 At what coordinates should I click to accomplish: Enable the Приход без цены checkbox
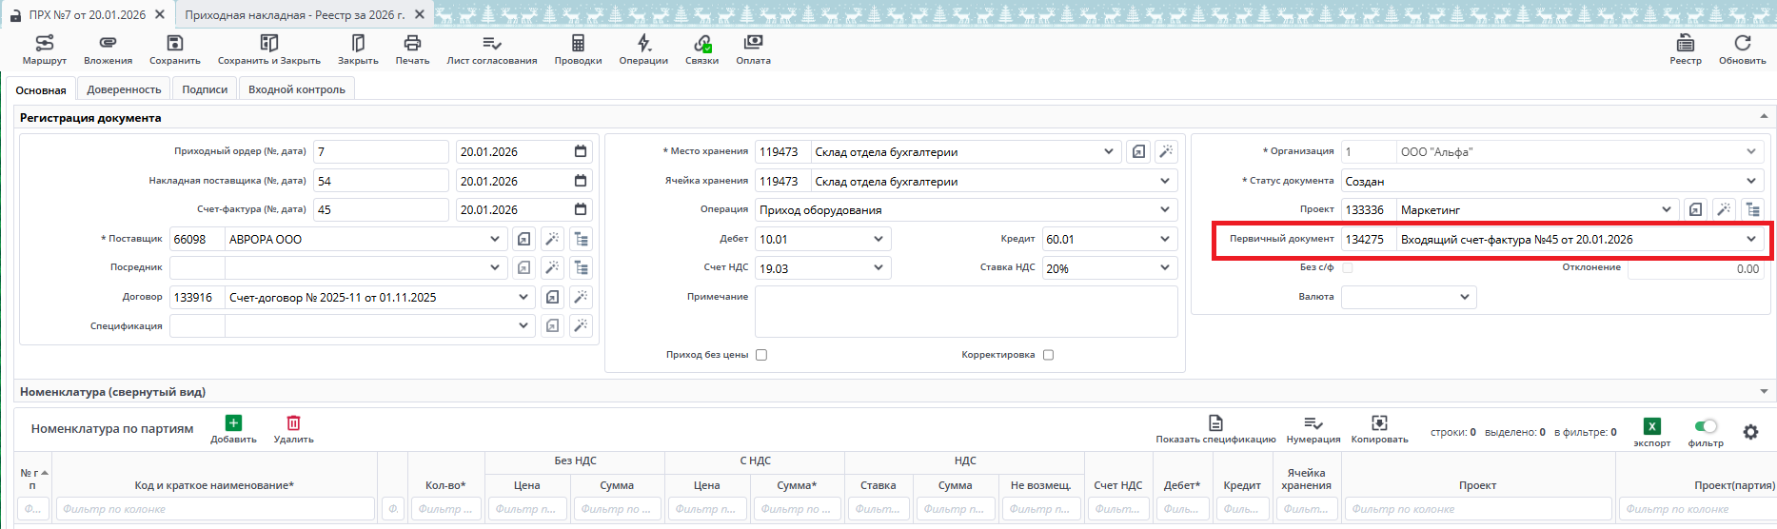(x=761, y=355)
